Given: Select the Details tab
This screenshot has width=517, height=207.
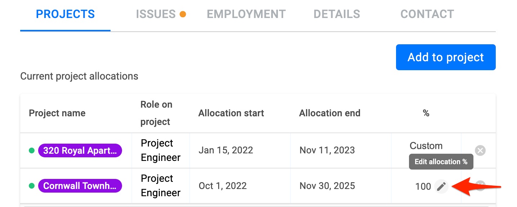Looking at the screenshot, I should click(x=337, y=14).
